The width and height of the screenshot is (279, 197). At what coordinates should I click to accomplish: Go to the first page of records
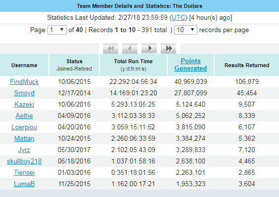click(110, 48)
